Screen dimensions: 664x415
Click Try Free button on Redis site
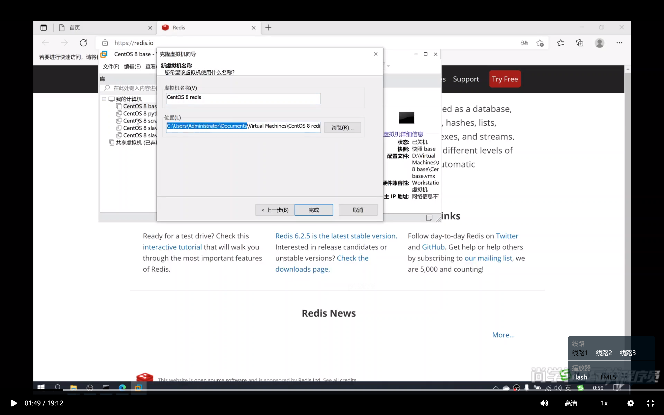(504, 79)
